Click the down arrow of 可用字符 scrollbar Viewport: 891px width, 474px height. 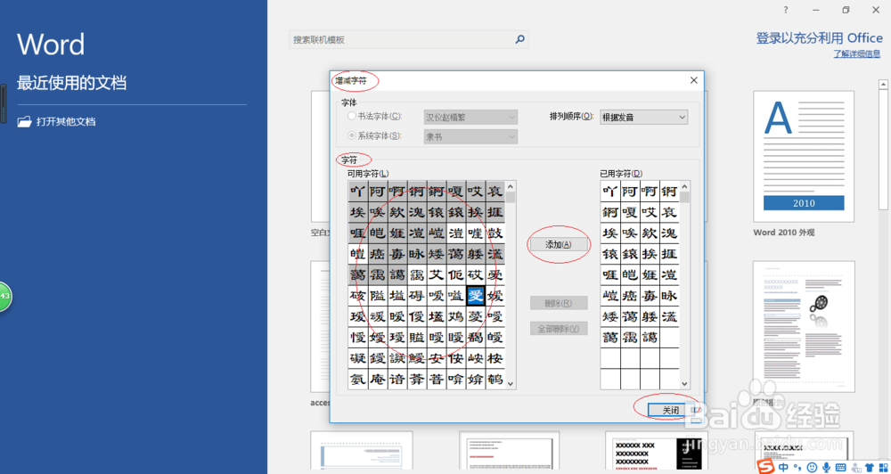pos(511,384)
